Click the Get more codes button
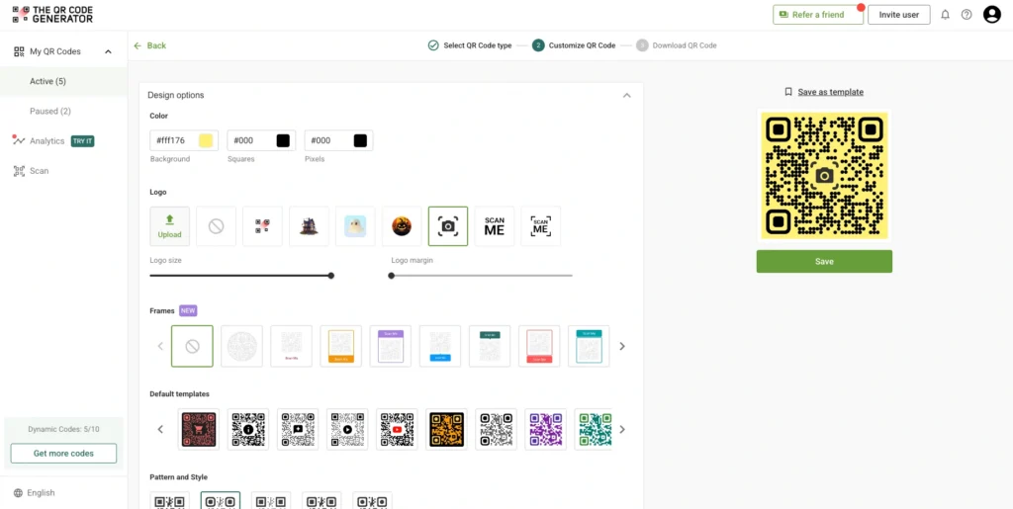Viewport: 1013px width, 509px height. coord(63,454)
